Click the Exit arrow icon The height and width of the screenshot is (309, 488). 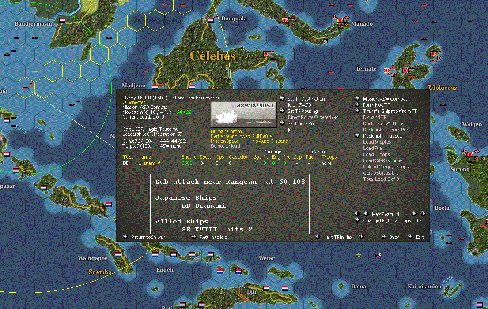(410, 237)
